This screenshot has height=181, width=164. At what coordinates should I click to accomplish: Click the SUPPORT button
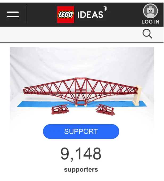[x=81, y=131]
